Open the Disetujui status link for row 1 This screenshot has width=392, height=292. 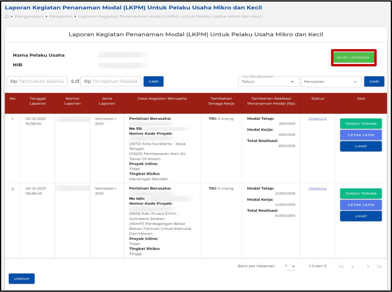pos(317,118)
